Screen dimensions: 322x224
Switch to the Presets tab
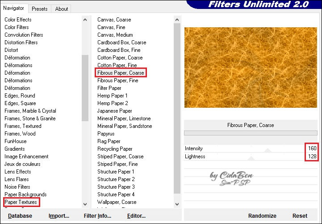[x=40, y=8]
